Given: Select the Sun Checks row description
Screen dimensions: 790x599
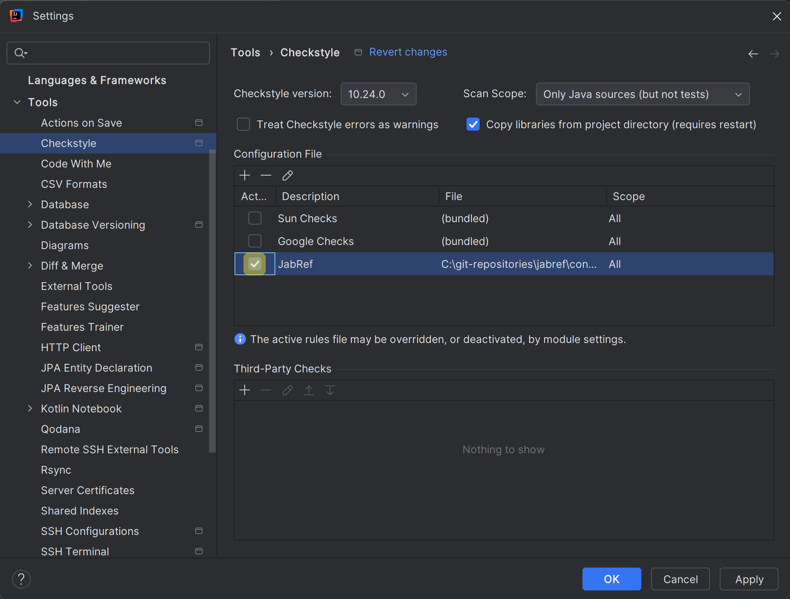Looking at the screenshot, I should click(308, 218).
